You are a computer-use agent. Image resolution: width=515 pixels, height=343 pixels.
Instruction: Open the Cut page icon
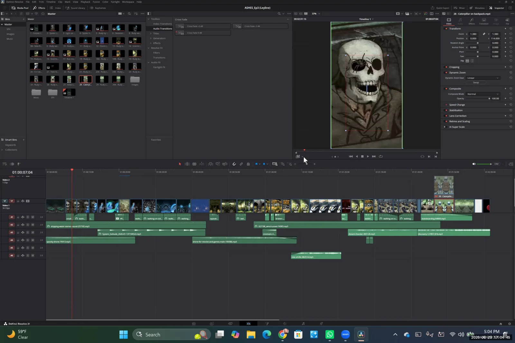coord(230,324)
